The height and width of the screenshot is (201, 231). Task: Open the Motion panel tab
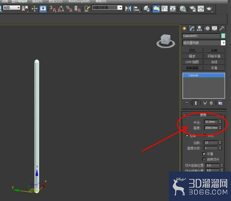(x=207, y=28)
